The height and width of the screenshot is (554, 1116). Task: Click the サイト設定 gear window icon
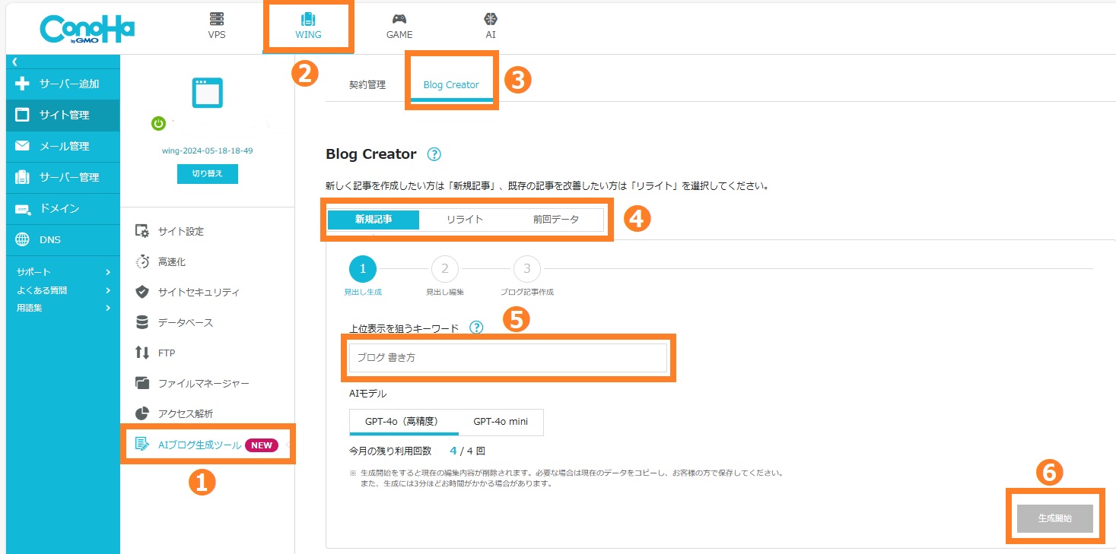coord(141,231)
